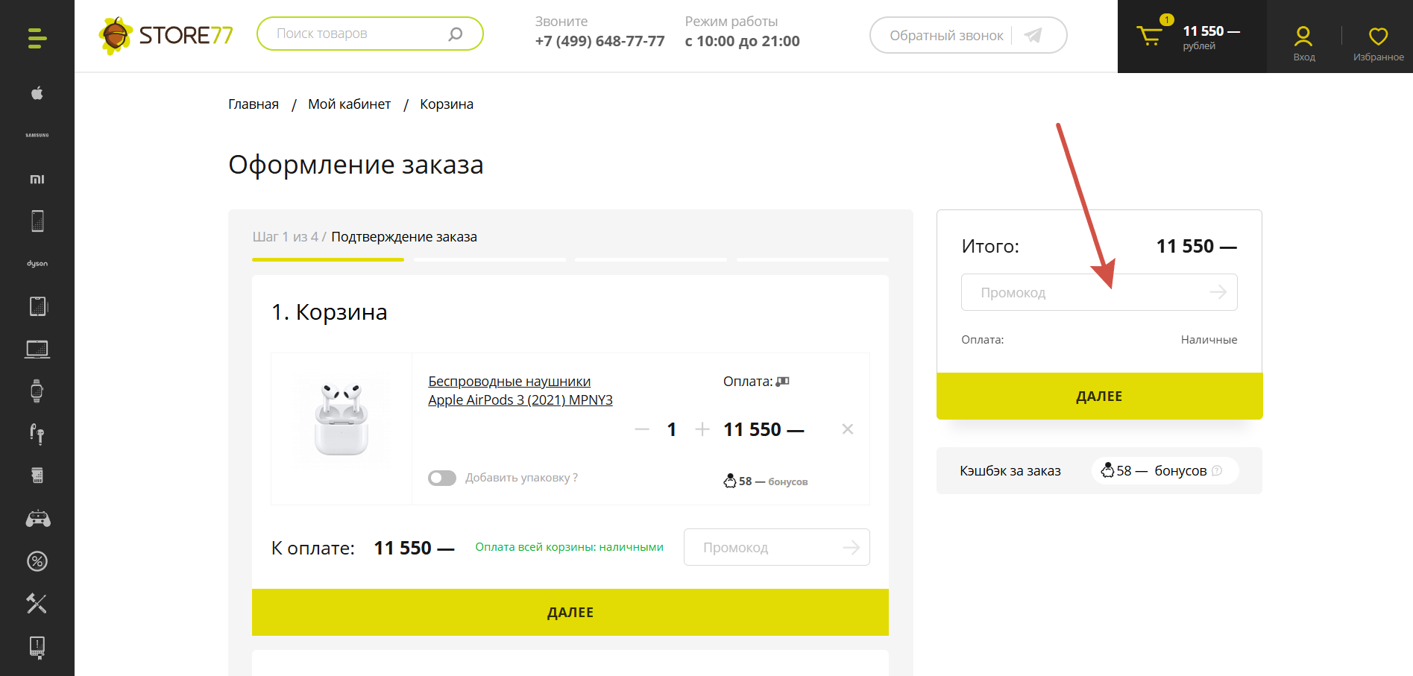Image resolution: width=1413 pixels, height=676 pixels.
Task: Go to Главная breadcrumb link
Action: tap(254, 104)
